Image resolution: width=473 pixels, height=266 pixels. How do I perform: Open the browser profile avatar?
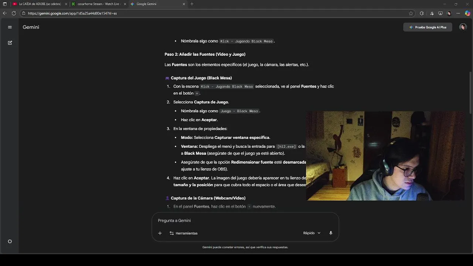(449, 13)
